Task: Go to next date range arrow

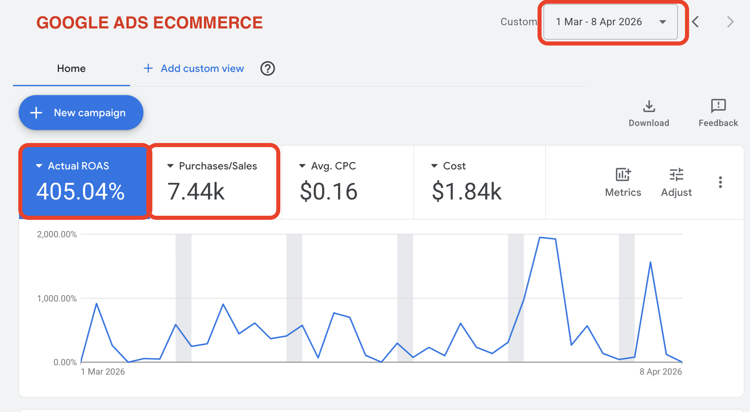Action: [x=730, y=22]
